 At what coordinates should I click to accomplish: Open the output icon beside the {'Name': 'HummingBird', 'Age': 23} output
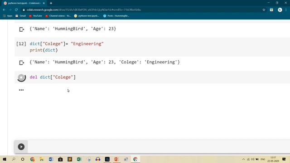22,29
